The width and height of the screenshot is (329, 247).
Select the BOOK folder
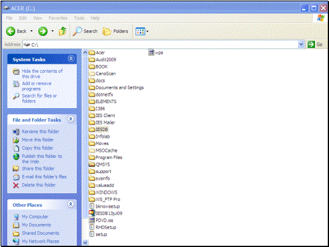98,67
